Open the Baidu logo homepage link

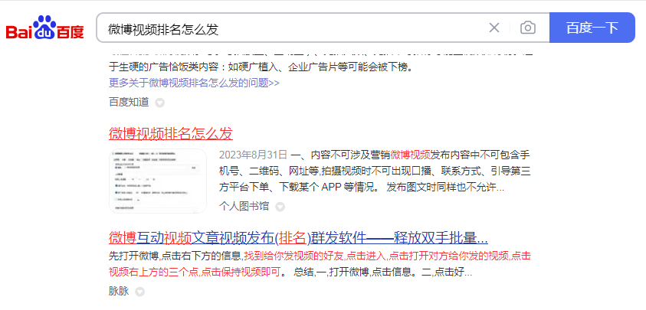point(44,28)
